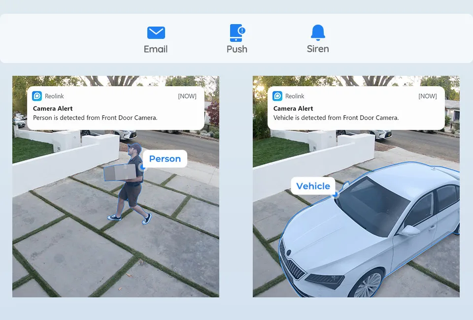Click the Camera Alert heading in Vehicle notification
This screenshot has height=320, width=473.
tap(293, 108)
